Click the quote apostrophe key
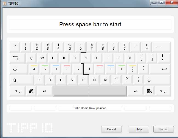178x138 pixels. tap(143, 69)
